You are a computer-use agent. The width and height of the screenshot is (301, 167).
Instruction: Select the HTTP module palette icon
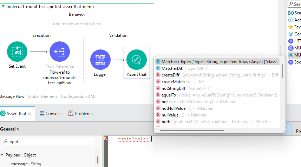pyautogui.click(x=290, y=41)
